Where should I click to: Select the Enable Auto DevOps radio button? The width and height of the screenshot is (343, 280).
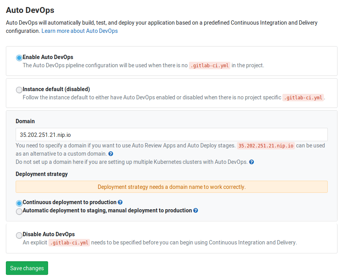click(19, 57)
